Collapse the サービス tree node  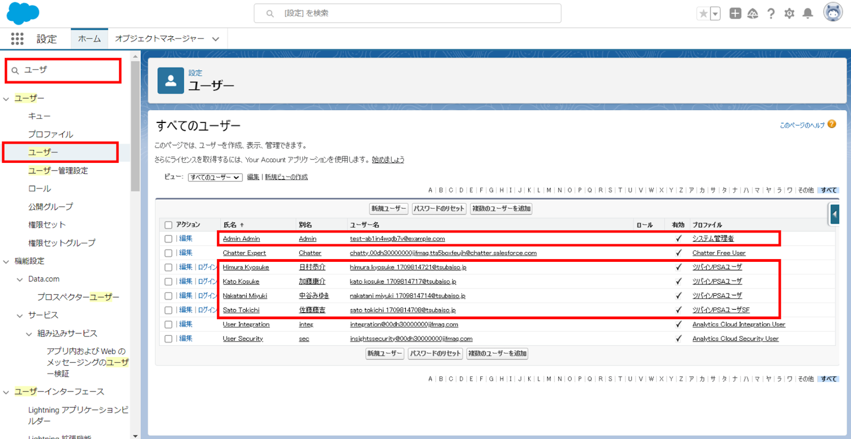pyautogui.click(x=20, y=316)
